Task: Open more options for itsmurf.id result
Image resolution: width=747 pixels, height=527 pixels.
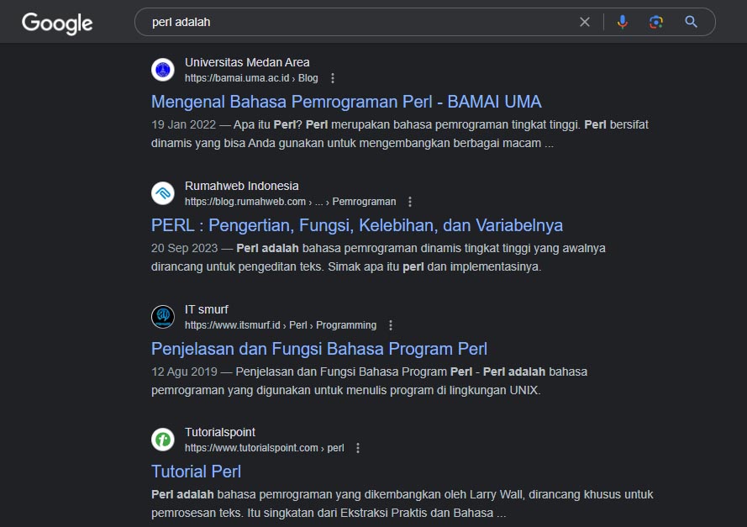Action: [x=391, y=325]
